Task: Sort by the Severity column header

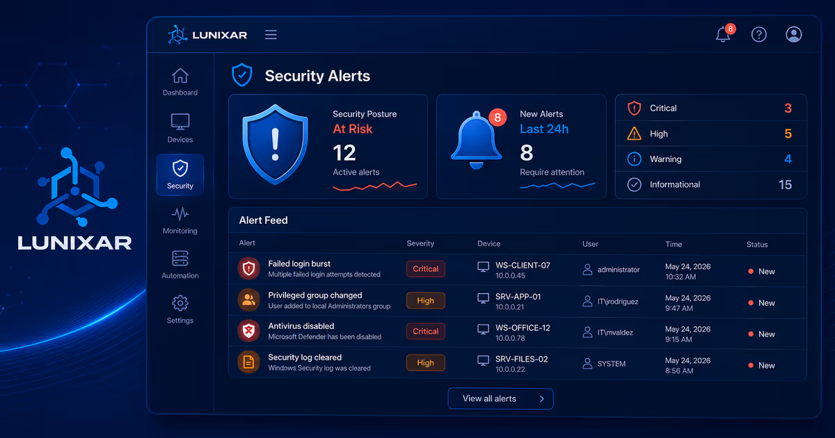Action: point(420,243)
